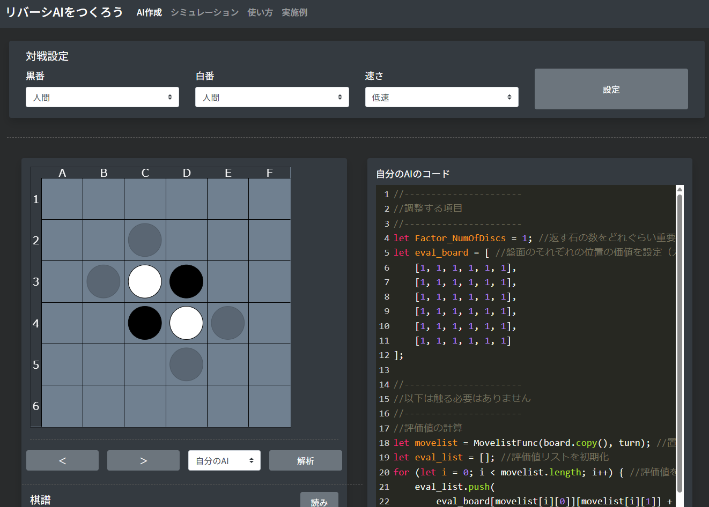This screenshot has width=709, height=507.
Task: Click the //以下は触る必要はありません comment
Action: (462, 399)
